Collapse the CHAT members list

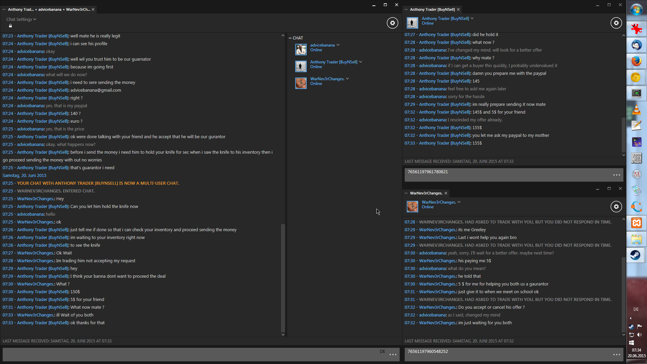[x=290, y=38]
